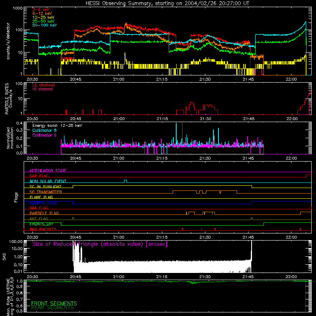
Task: Click the SAS axis label
Action: point(4,256)
